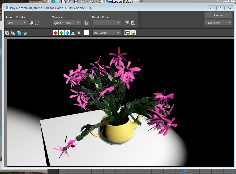Image resolution: width=236 pixels, height=174 pixels.
Task: Toggle the green channel
Action: [61, 33]
